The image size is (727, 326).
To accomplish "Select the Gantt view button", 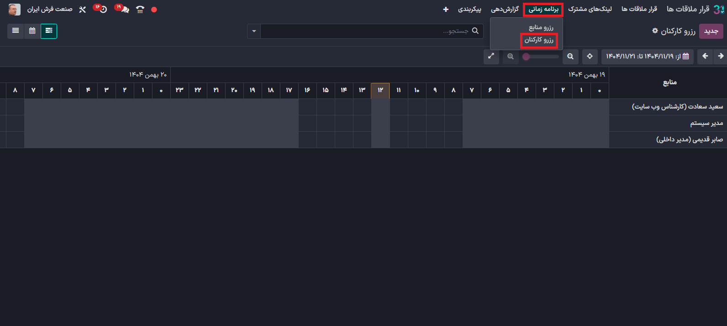I will [x=49, y=31].
